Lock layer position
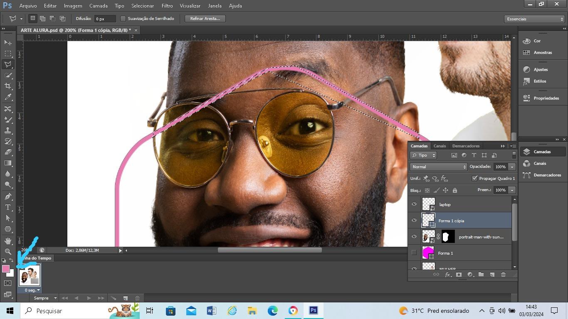 [x=445, y=190]
